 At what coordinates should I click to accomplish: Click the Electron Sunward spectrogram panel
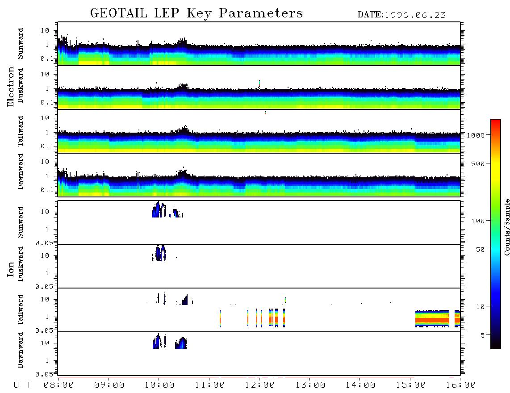tap(259, 44)
